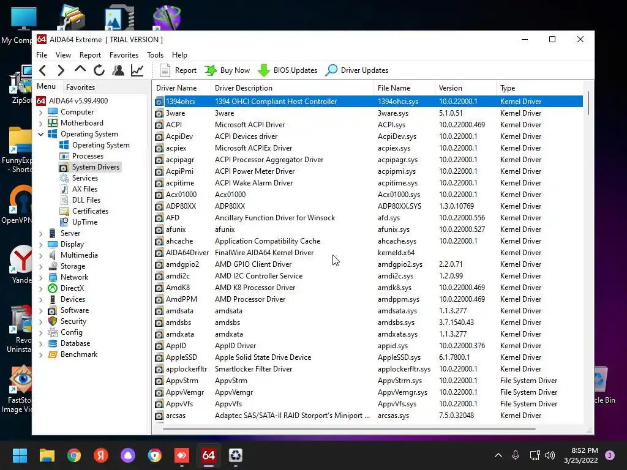
Task: Open BIOS Updates
Action: [288, 70]
